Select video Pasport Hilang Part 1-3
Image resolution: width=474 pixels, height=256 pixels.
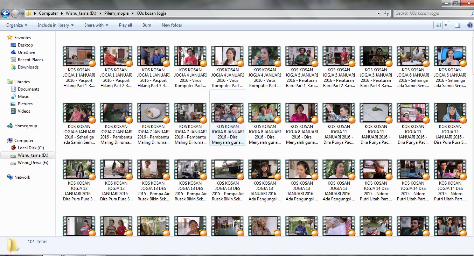click(79, 67)
